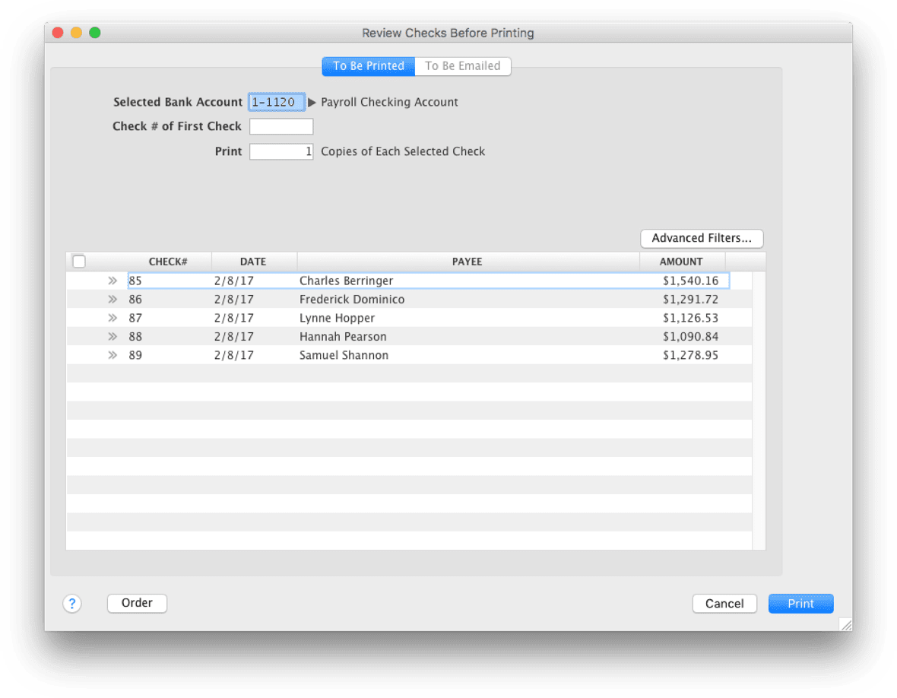897x698 pixels.
Task: Click the Order button
Action: 137,603
